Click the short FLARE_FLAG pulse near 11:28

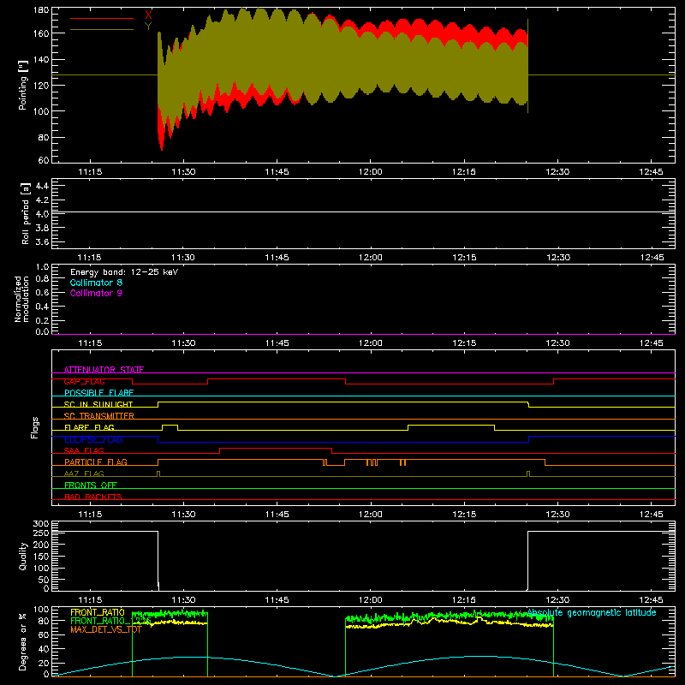[x=170, y=426]
